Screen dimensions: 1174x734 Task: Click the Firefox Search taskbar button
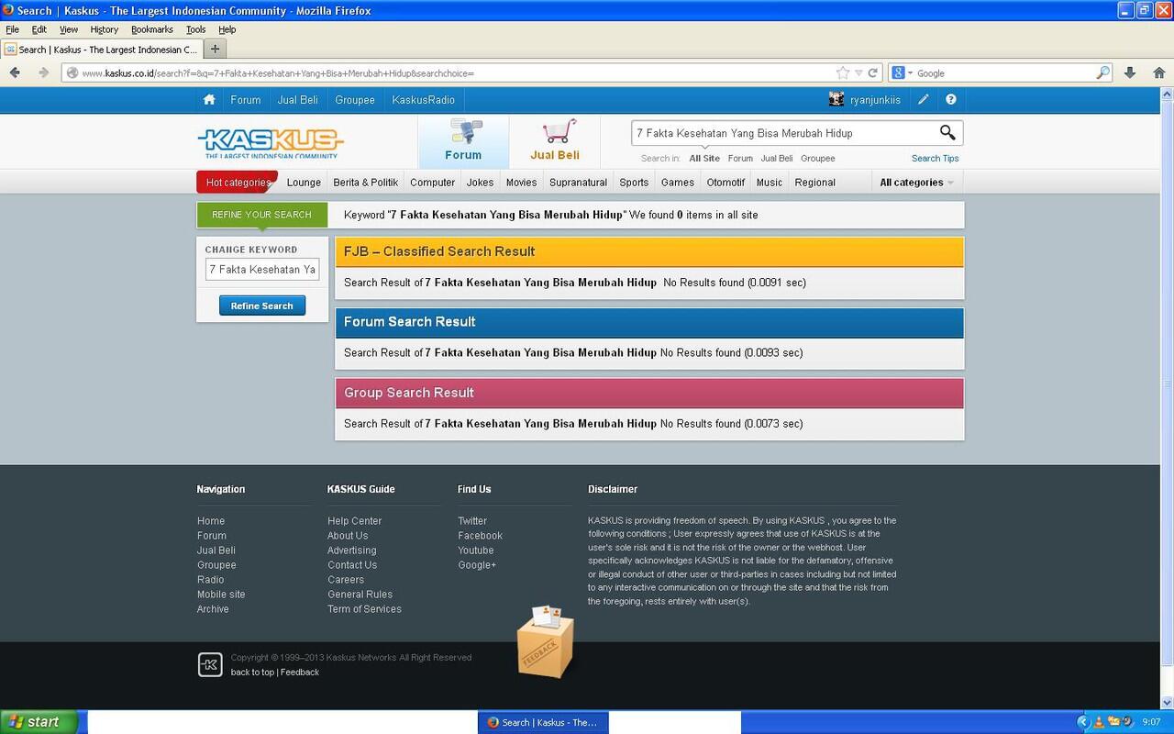click(542, 722)
